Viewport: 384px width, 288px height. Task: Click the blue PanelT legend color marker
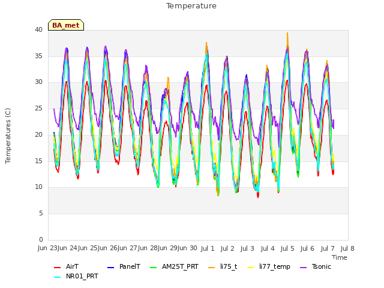pyautogui.click(x=111, y=267)
